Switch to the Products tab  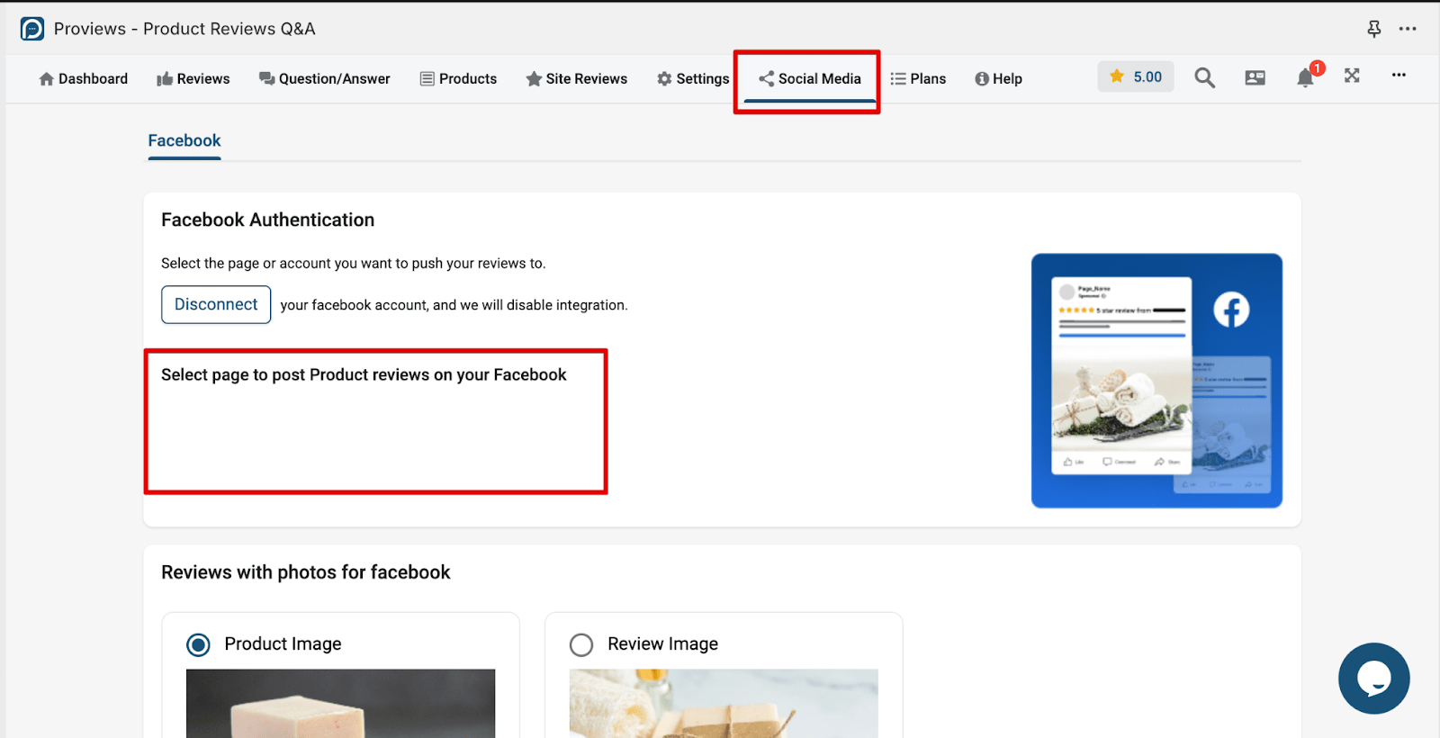pyautogui.click(x=458, y=78)
